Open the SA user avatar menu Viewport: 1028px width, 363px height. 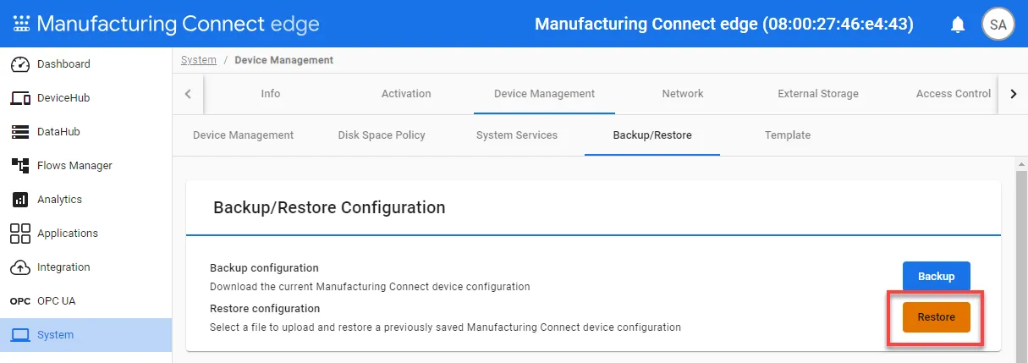point(998,25)
